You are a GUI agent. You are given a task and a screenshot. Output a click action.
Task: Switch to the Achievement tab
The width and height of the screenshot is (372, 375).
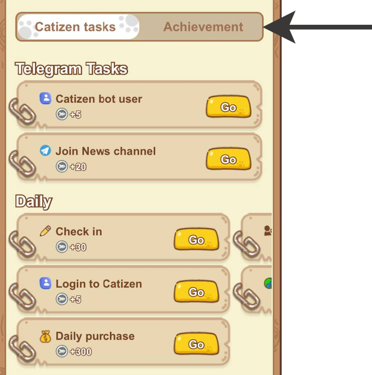pos(203,27)
